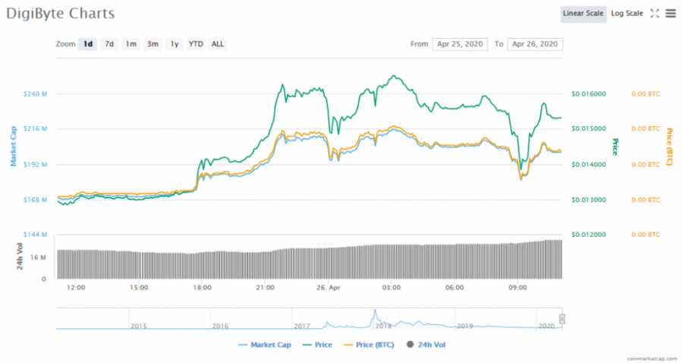Click the vertical 24h Vol axis title
The height and width of the screenshot is (363, 683).
[20, 256]
